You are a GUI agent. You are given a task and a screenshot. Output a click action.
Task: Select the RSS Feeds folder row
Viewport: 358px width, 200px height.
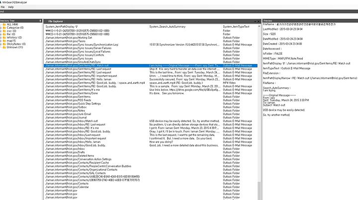click(x=151, y=100)
